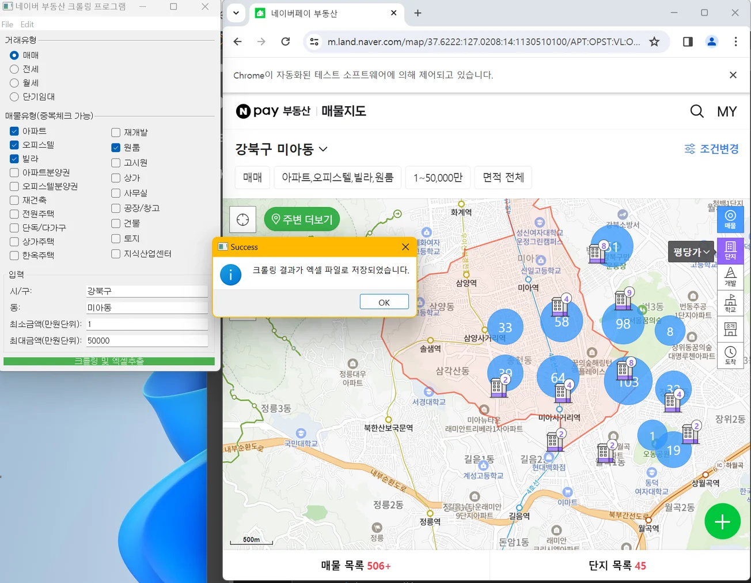Uncheck the 빌라 checkbox
751x583 pixels.
pyautogui.click(x=14, y=159)
